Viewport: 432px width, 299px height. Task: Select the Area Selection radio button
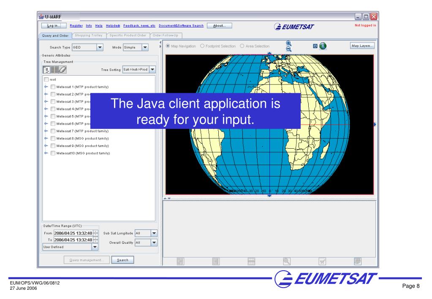pyautogui.click(x=242, y=46)
